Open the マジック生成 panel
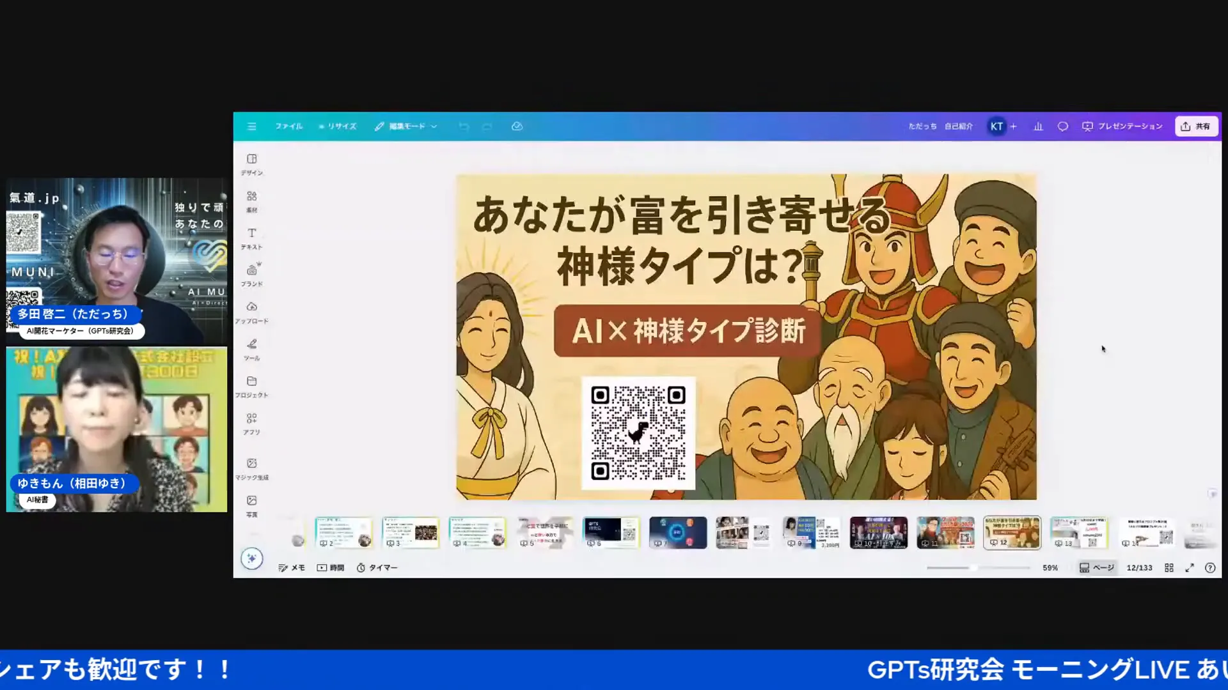1228x690 pixels. click(x=252, y=468)
